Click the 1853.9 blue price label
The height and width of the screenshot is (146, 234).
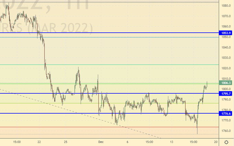click(x=226, y=33)
